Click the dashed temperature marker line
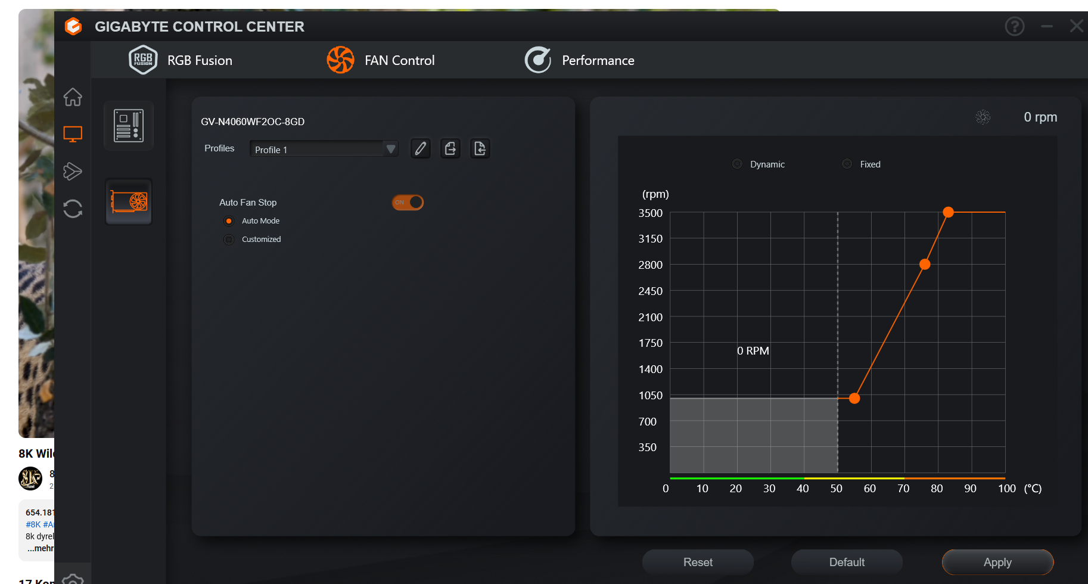 838,343
